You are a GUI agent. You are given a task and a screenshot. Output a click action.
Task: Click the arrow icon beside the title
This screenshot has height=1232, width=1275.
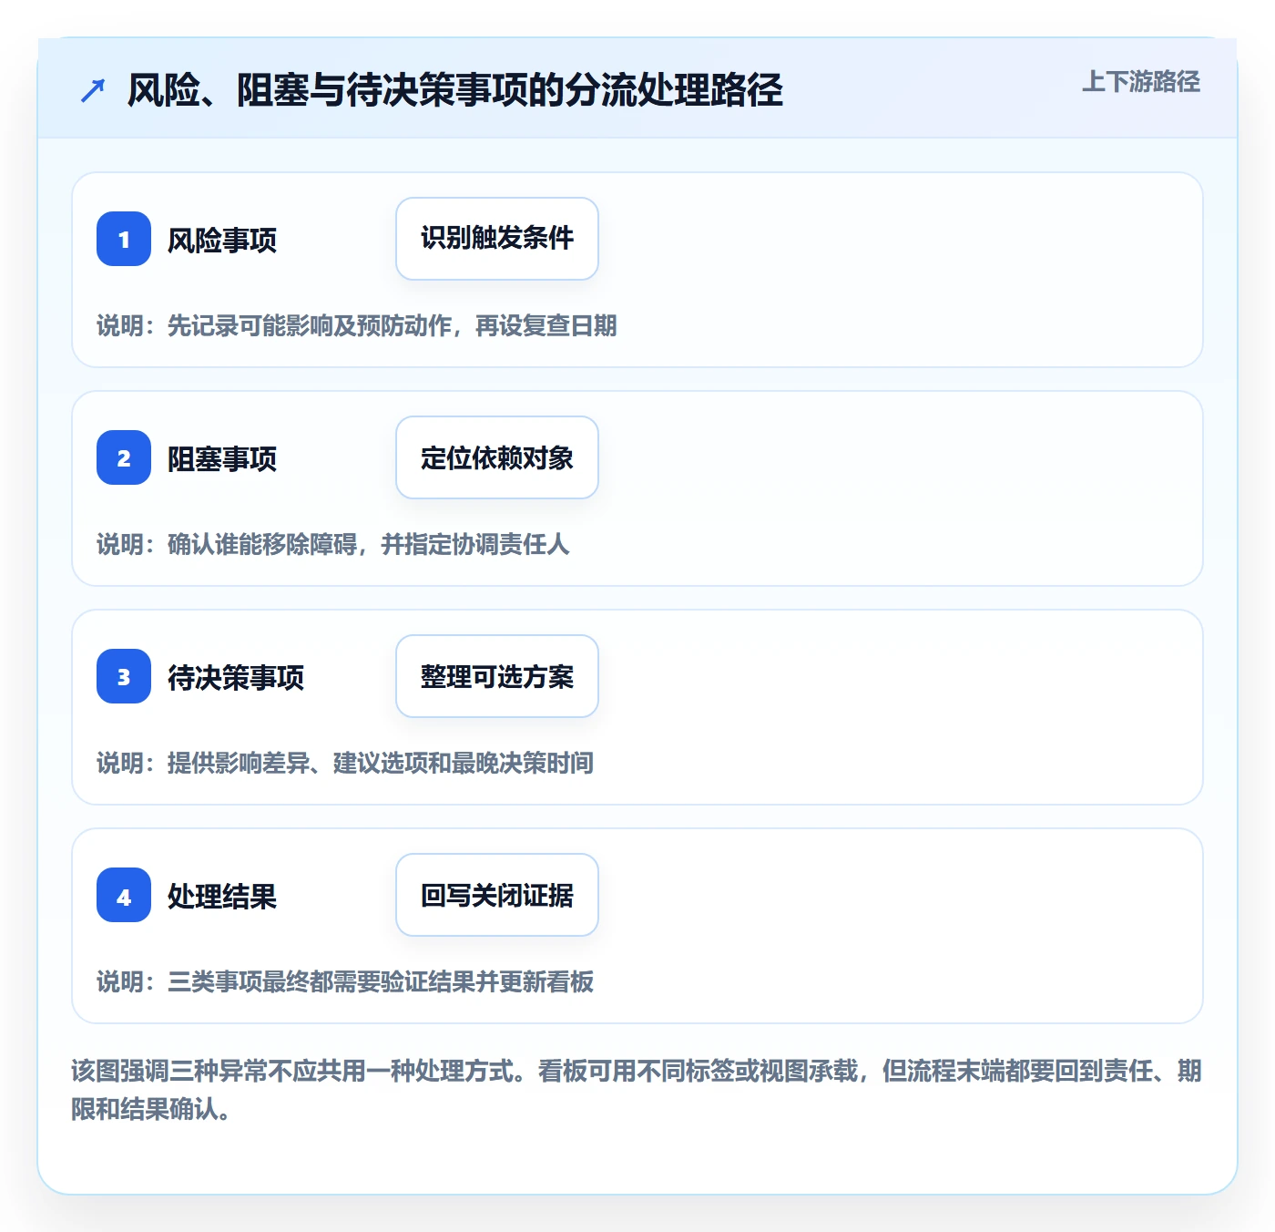93,90
